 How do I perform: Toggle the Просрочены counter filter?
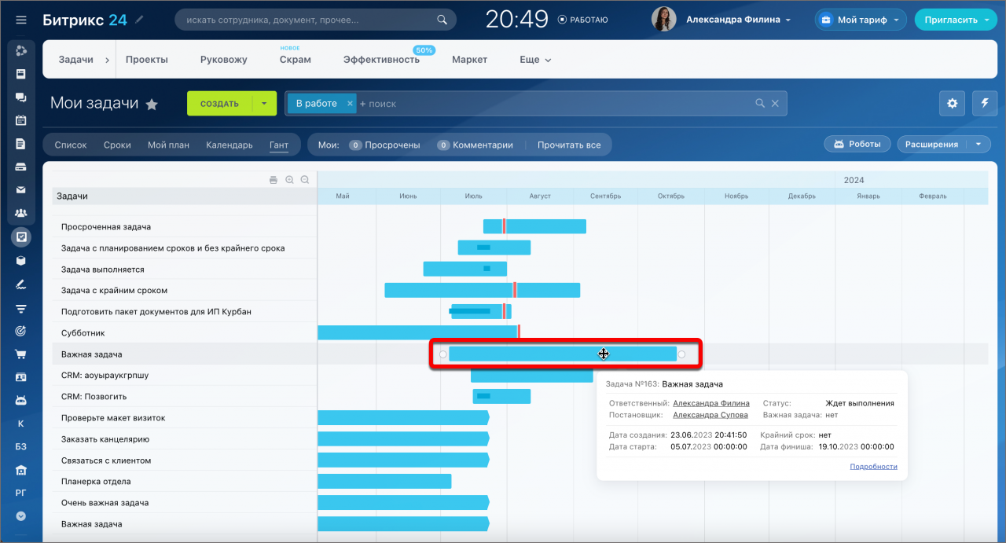click(x=384, y=145)
